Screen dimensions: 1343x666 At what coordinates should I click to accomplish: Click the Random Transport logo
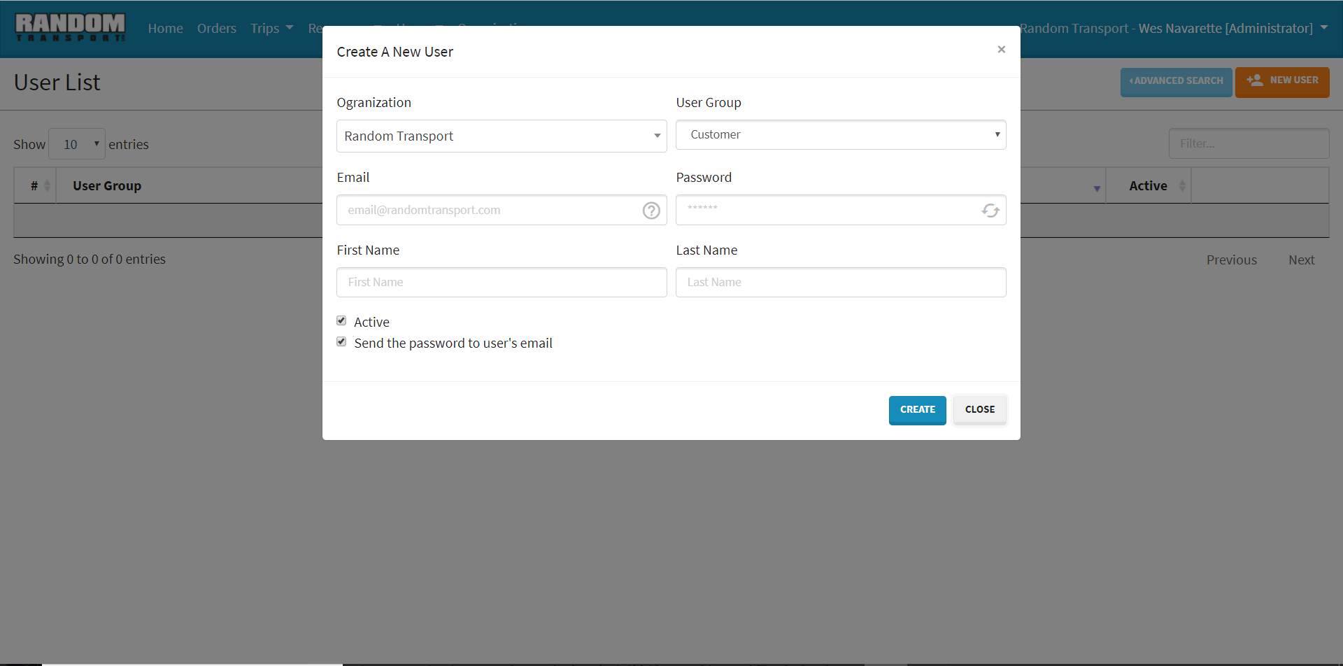pos(70,28)
